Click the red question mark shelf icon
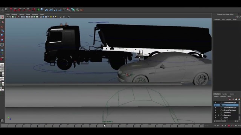The height and width of the screenshot is (135, 241). click(11, 10)
